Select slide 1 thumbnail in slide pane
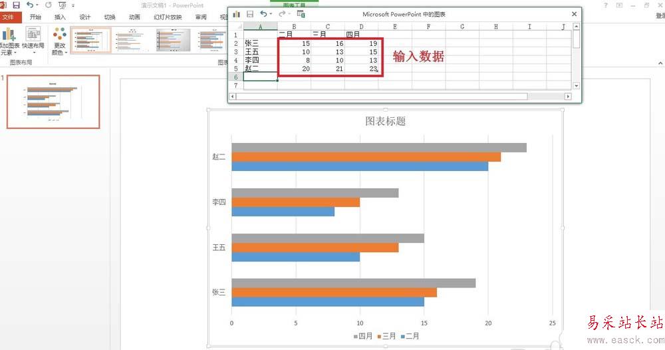Image resolution: width=665 pixels, height=350 pixels. point(53,102)
